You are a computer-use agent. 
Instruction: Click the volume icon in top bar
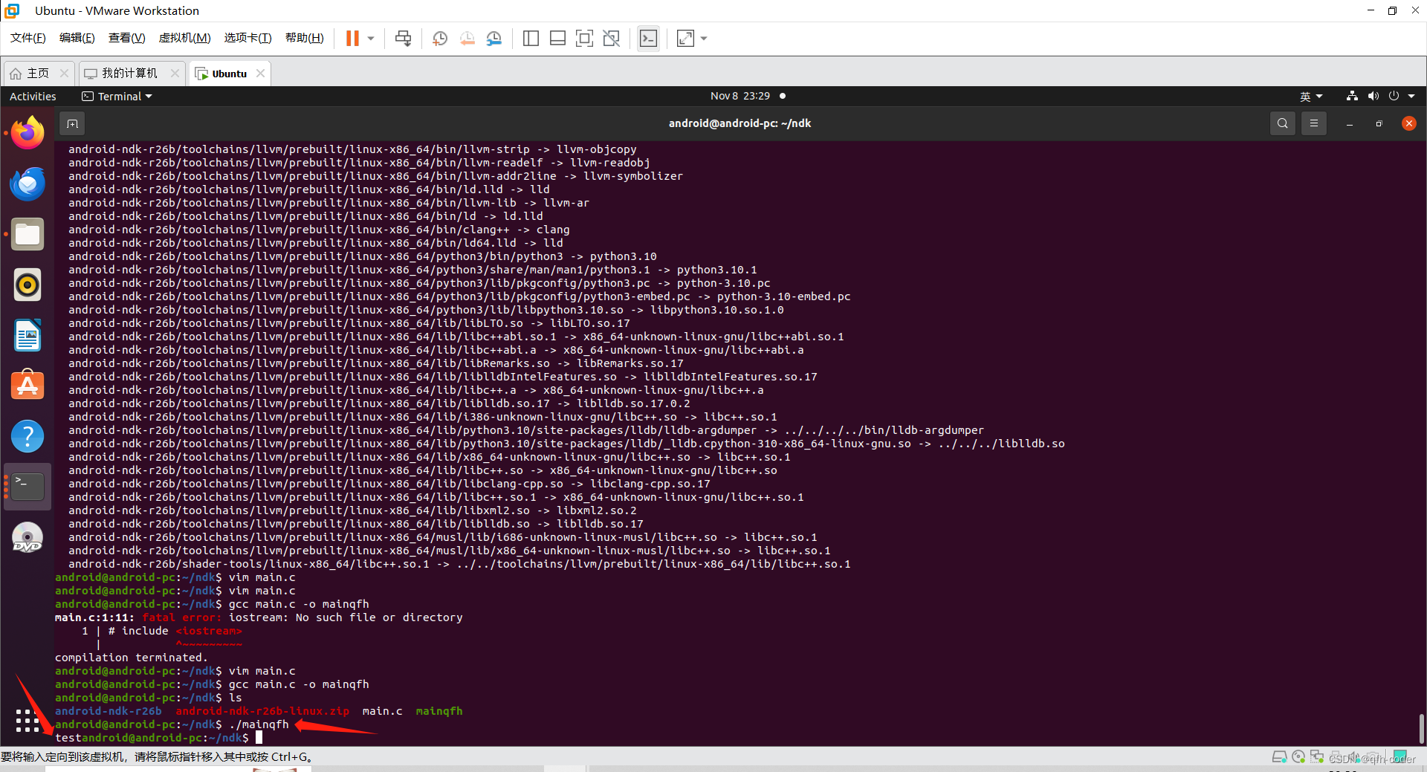[x=1373, y=96]
